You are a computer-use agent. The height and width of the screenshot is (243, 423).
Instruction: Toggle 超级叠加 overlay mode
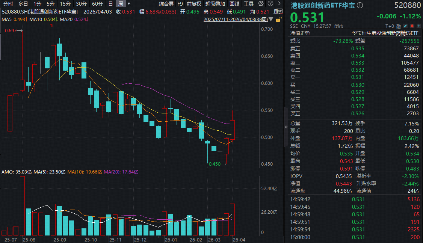click(215, 4)
